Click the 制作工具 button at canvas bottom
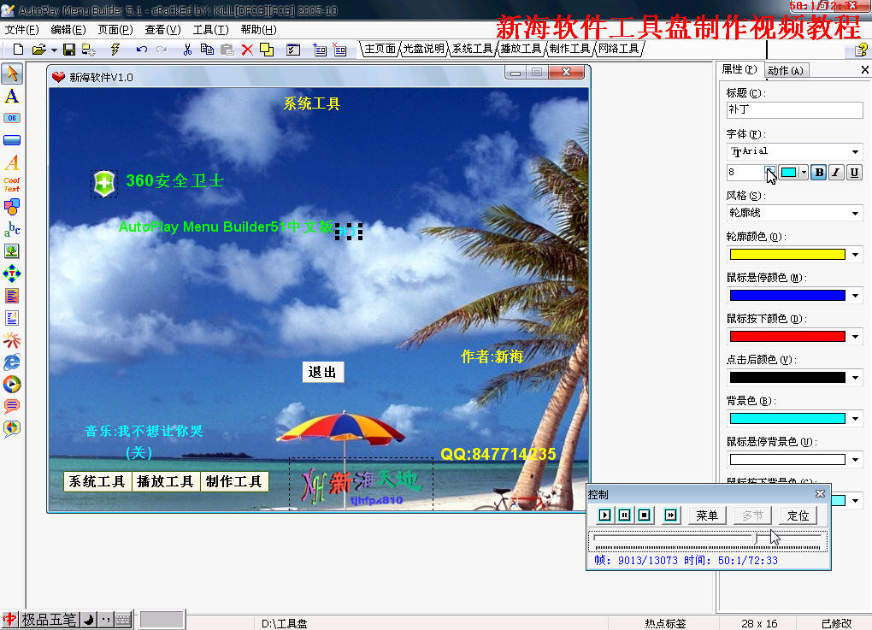The image size is (872, 630). click(234, 481)
